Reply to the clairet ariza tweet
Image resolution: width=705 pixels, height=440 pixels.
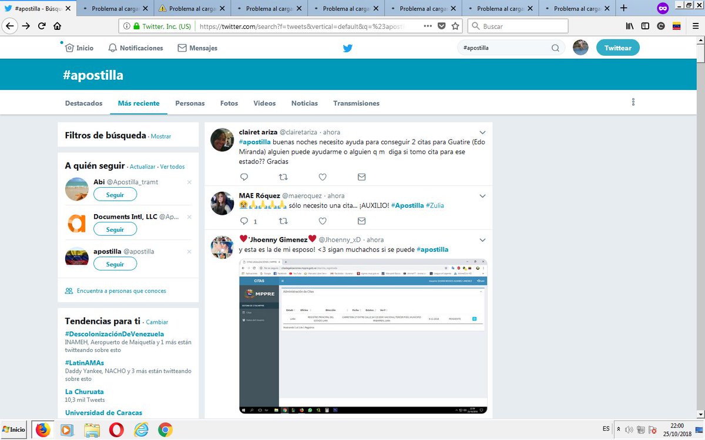[244, 177]
